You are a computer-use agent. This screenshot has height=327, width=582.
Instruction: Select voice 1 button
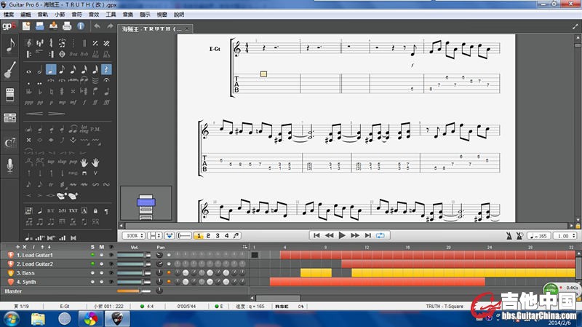[x=199, y=235]
